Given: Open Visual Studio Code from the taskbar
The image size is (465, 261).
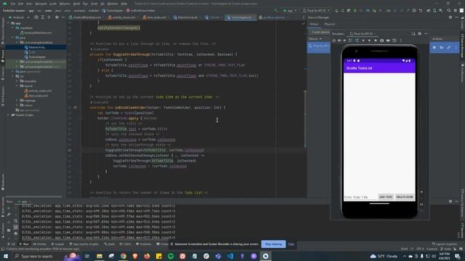Looking at the screenshot, I should (x=230, y=256).
